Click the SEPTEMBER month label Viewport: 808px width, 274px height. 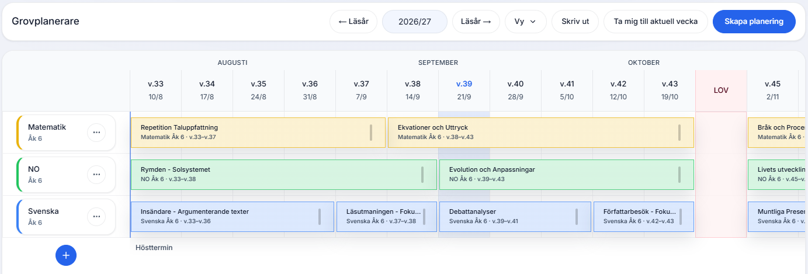coord(438,63)
